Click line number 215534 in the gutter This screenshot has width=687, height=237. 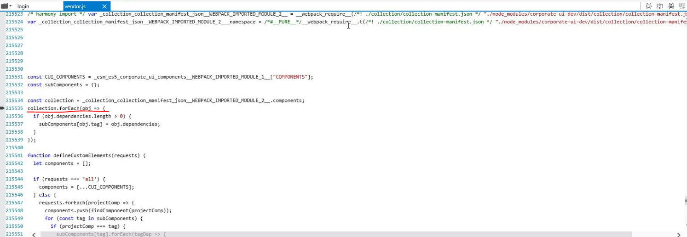[x=14, y=100]
